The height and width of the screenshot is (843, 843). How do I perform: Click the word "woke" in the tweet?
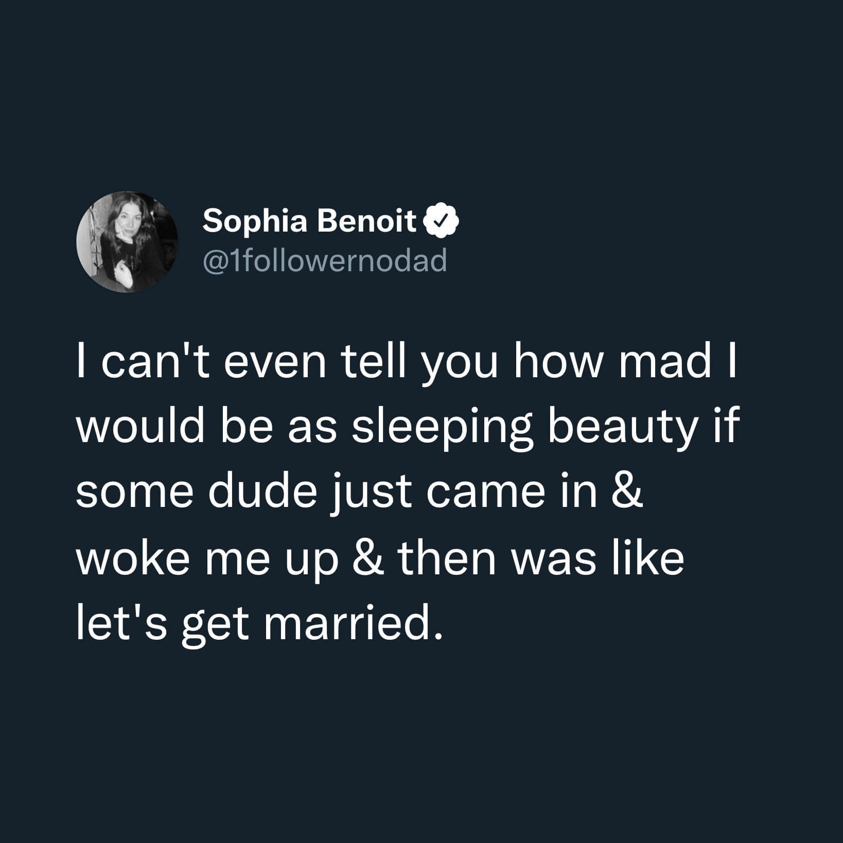pyautogui.click(x=133, y=558)
